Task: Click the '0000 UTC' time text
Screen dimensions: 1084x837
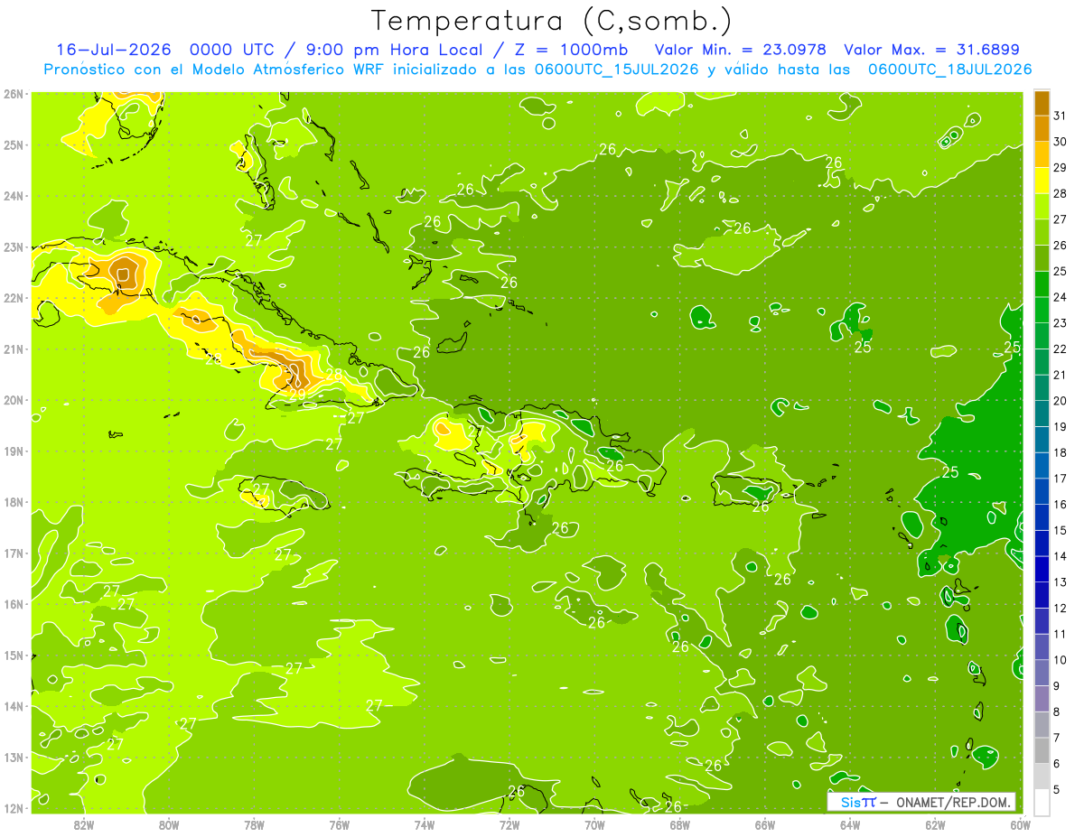Action: pyautogui.click(x=233, y=51)
